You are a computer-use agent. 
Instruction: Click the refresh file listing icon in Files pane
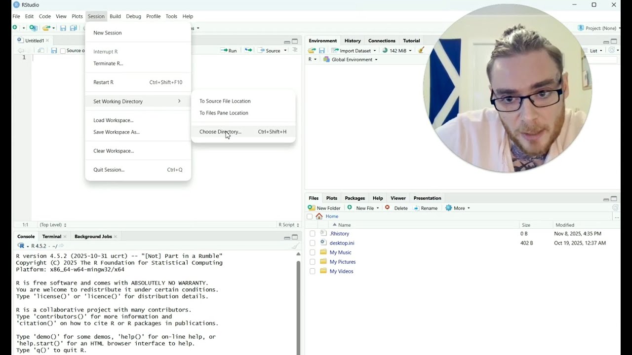[615, 208]
